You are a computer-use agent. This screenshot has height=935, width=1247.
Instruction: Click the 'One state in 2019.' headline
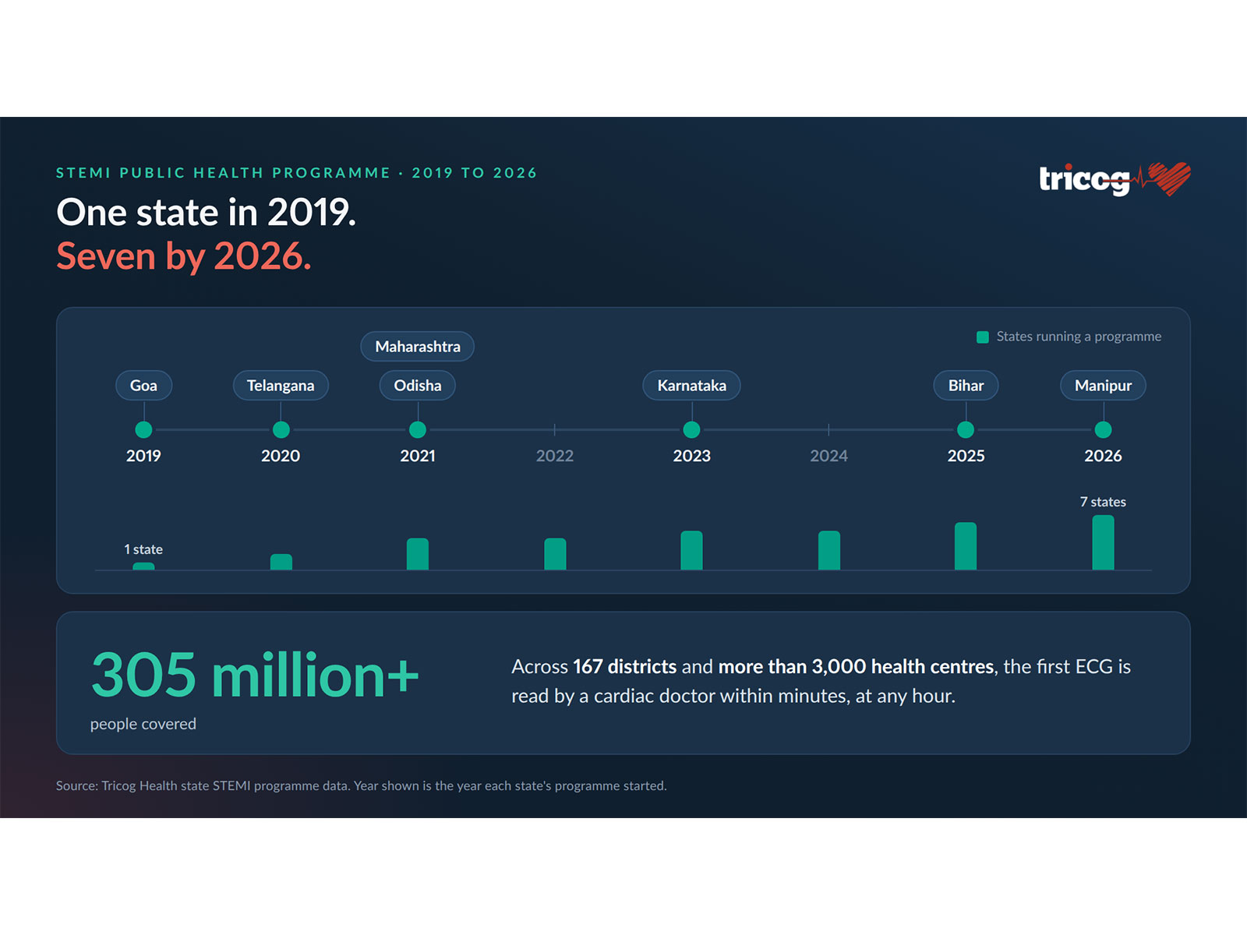pyautogui.click(x=207, y=212)
